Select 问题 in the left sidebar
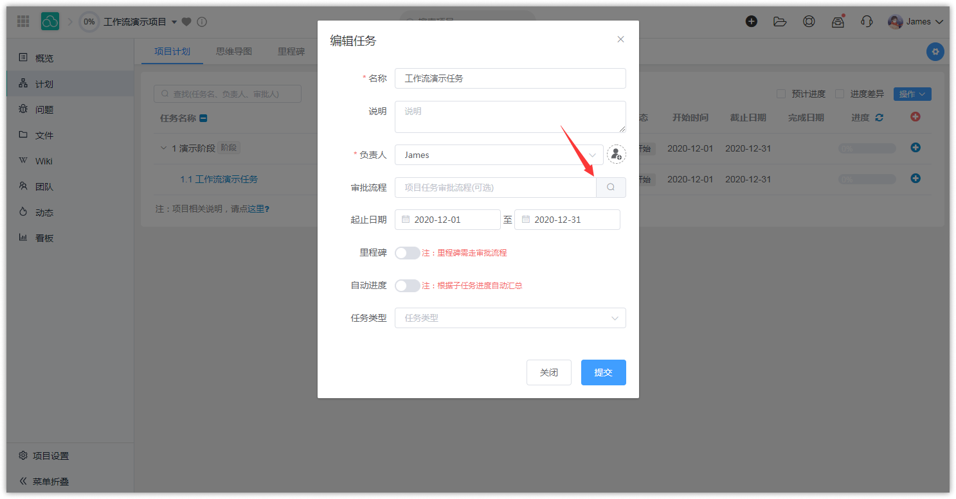Screen dimensions: 956x499 click(x=44, y=110)
